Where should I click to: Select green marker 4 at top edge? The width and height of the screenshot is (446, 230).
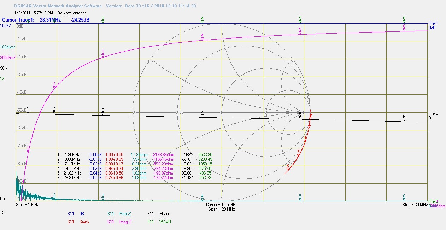202,19
